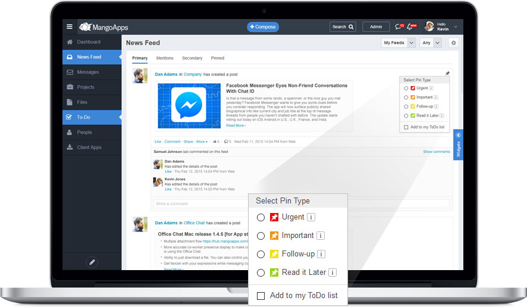Select Important radio in enlarged popup
The width and height of the screenshot is (527, 307).
261,236
